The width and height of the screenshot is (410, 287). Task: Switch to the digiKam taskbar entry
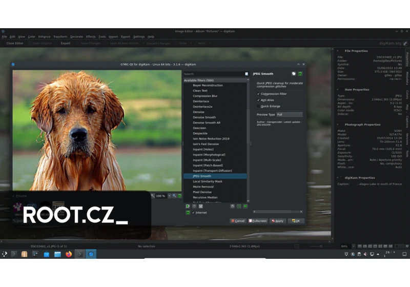pyautogui.click(x=91, y=254)
